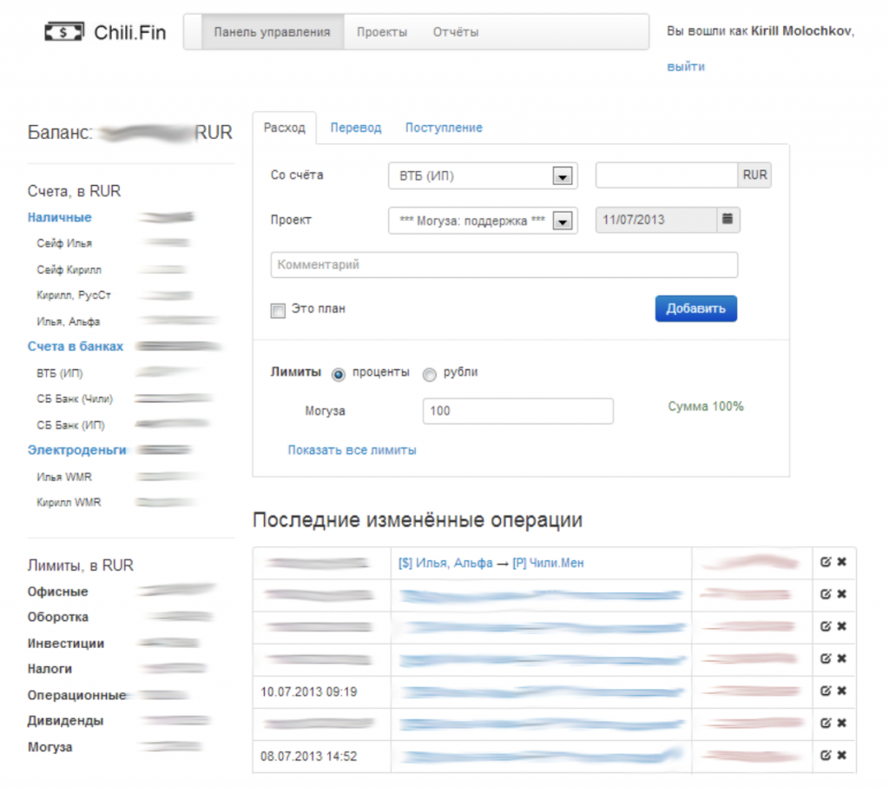Select the 'проценты' limits radio button
889x787 pixels.
pos(338,374)
